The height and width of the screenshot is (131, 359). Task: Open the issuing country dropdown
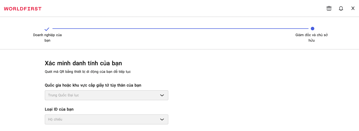tap(106, 95)
